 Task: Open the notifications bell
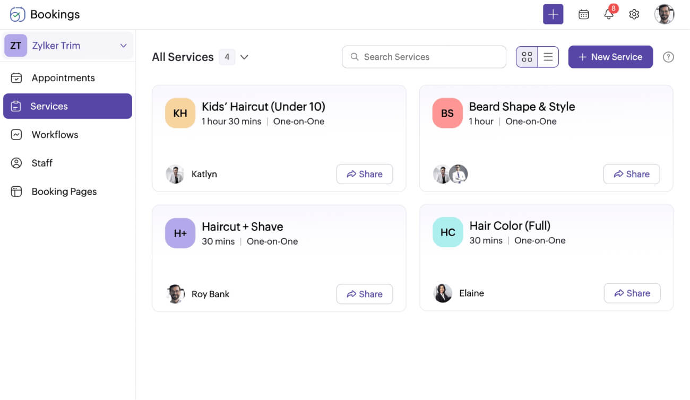[x=609, y=14]
